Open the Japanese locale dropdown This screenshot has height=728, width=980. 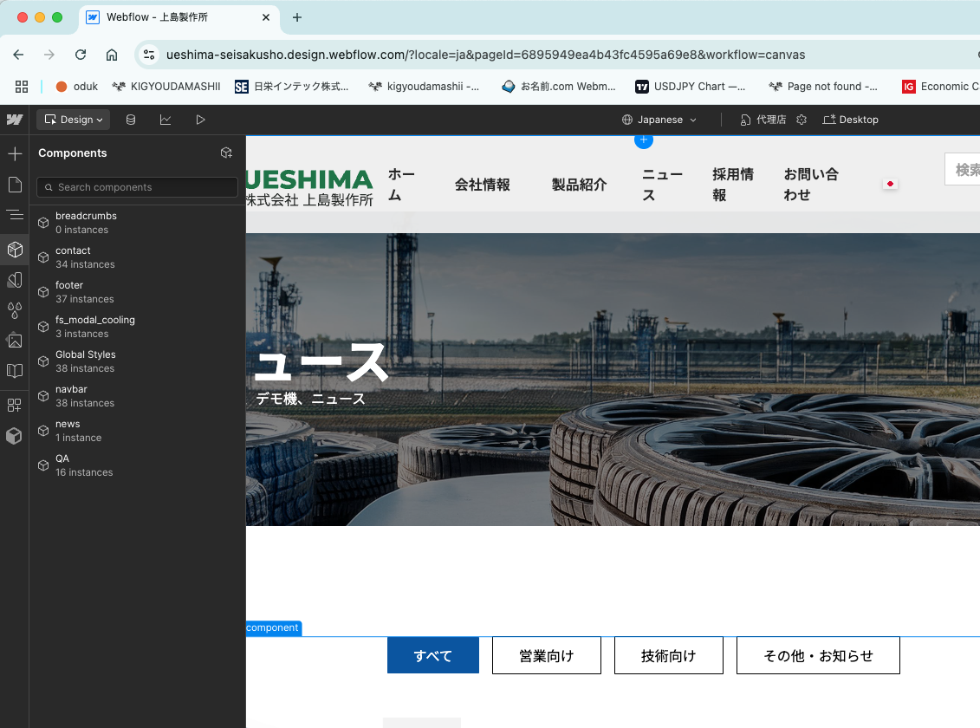click(659, 120)
